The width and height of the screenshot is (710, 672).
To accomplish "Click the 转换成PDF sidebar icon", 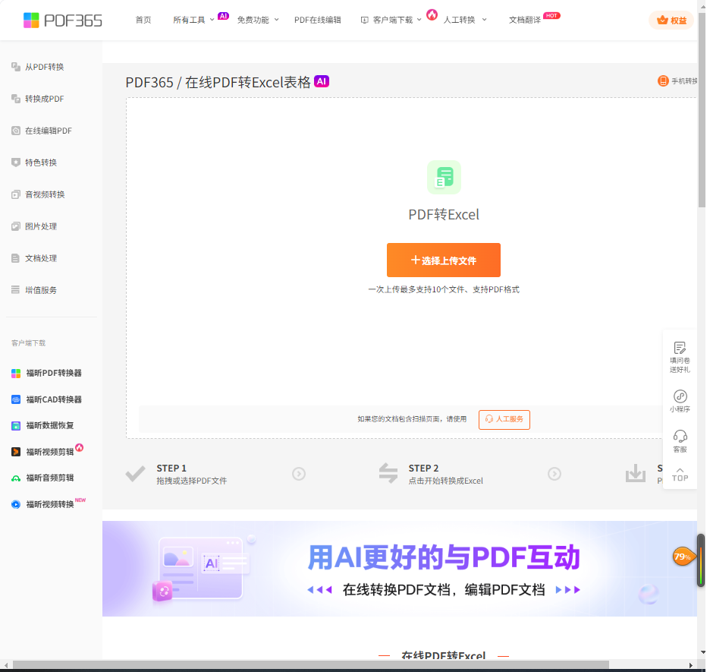I will tap(16, 98).
